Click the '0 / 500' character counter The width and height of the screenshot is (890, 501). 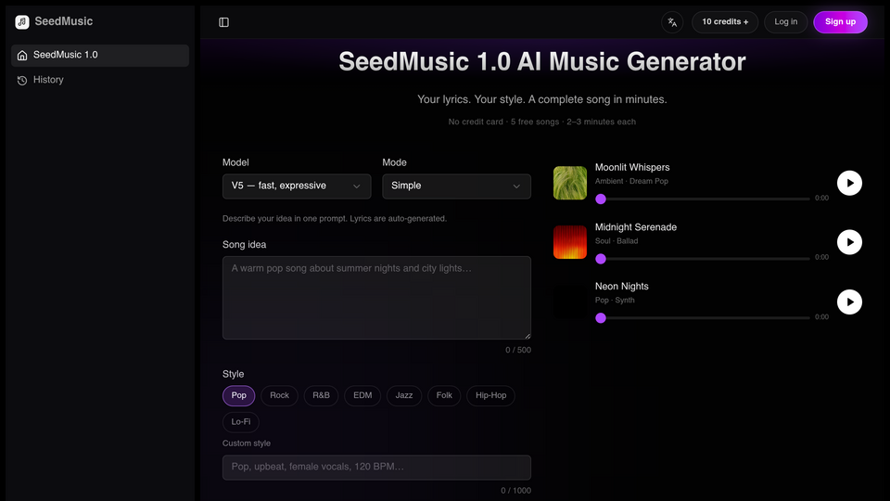518,350
